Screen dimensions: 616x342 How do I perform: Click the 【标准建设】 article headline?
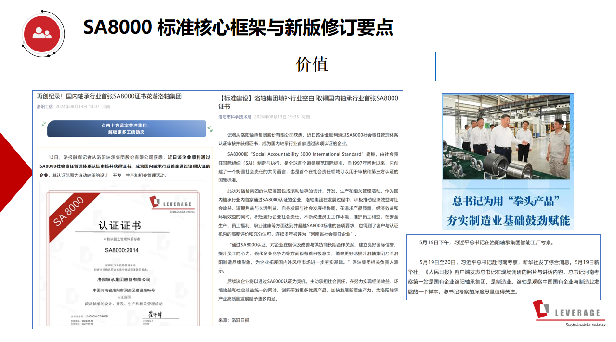308,102
